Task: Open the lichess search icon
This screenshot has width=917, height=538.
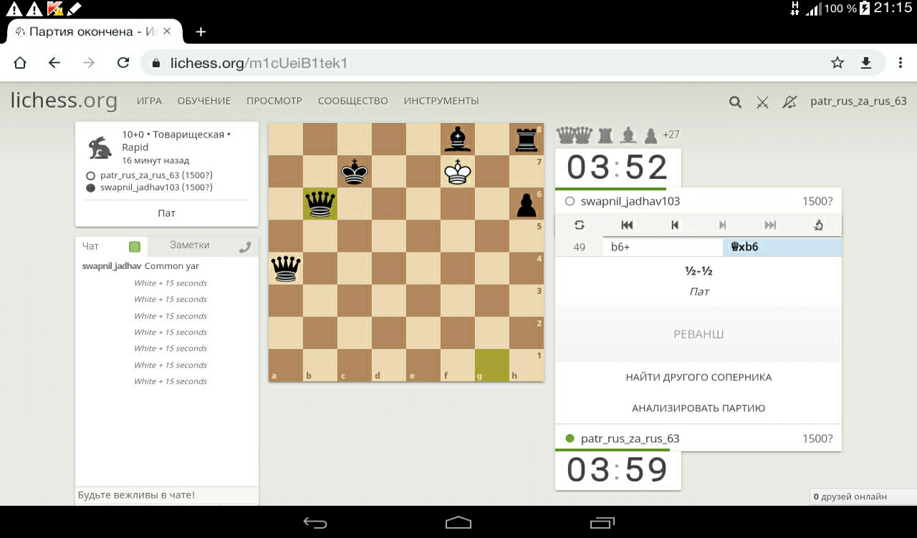Action: pos(735,102)
